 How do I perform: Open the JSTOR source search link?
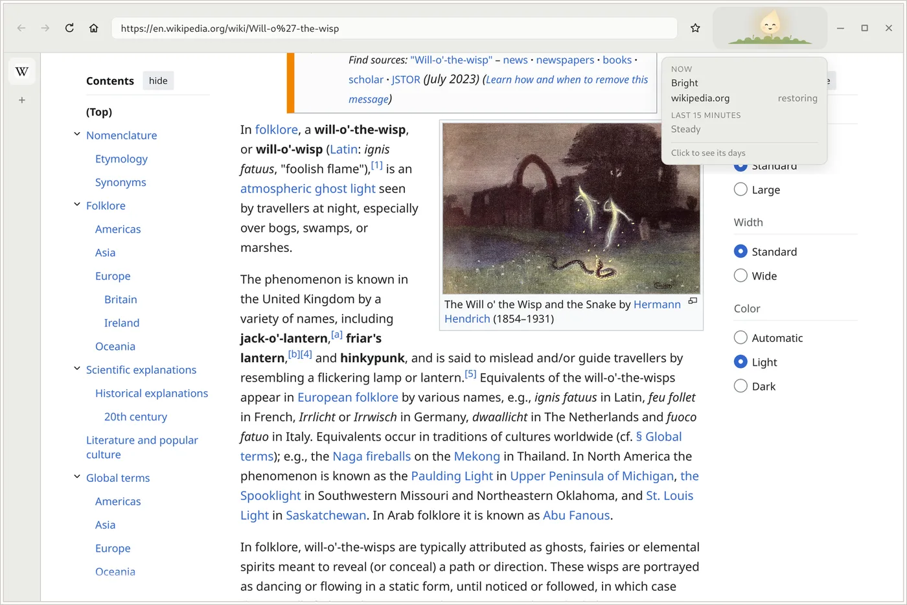(406, 79)
